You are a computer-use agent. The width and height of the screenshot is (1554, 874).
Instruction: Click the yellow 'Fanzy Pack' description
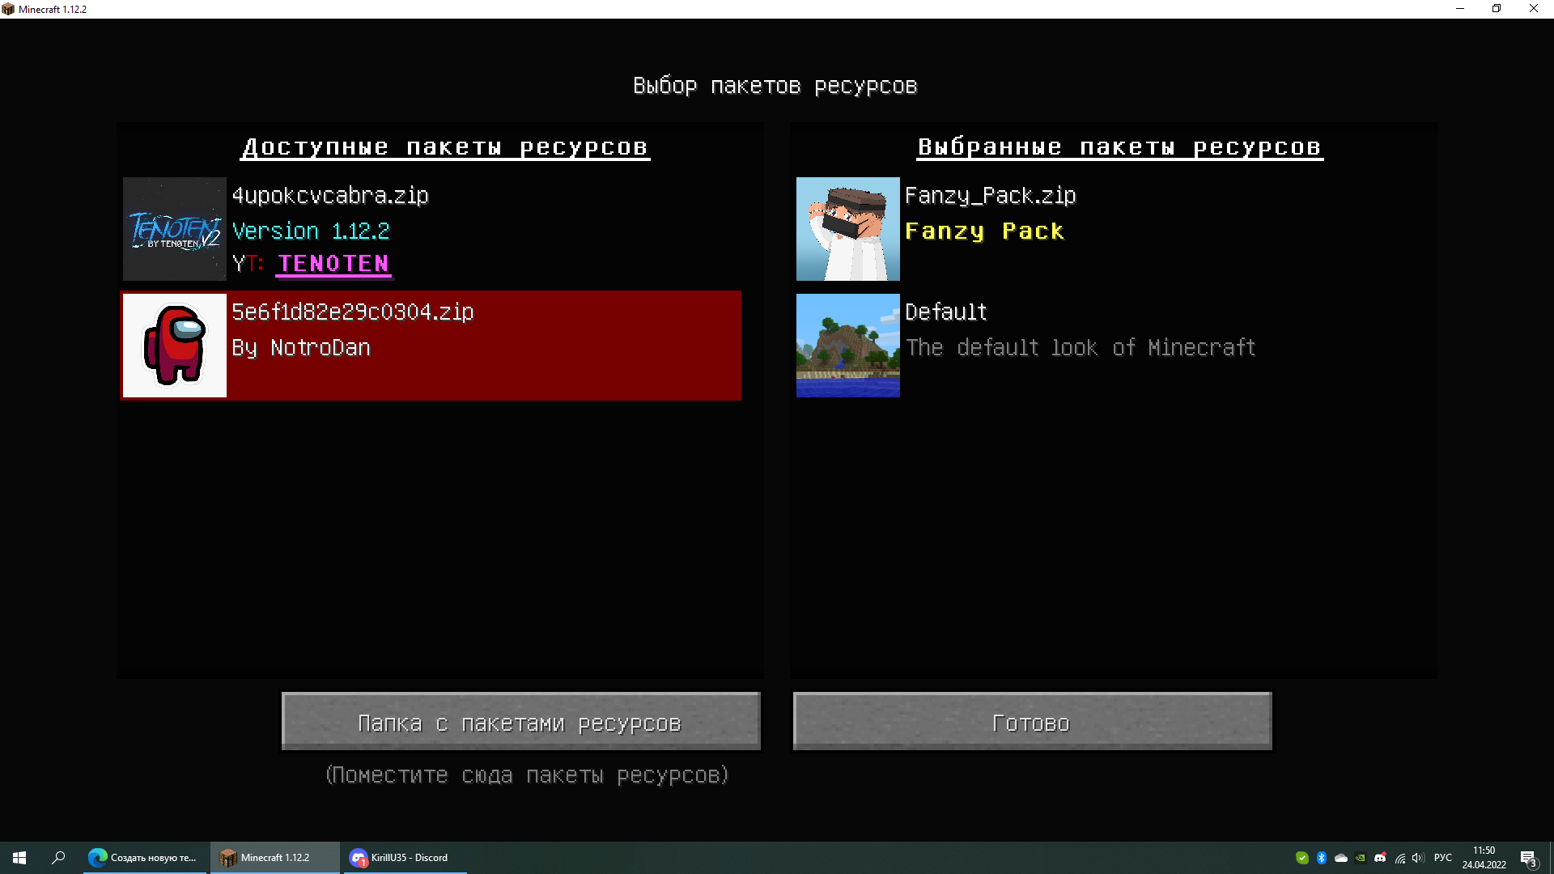coord(984,231)
